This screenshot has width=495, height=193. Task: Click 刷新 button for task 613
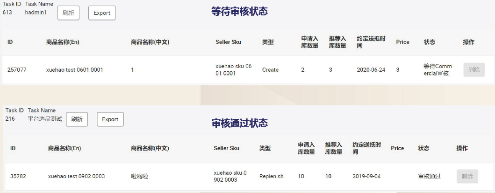(68, 13)
